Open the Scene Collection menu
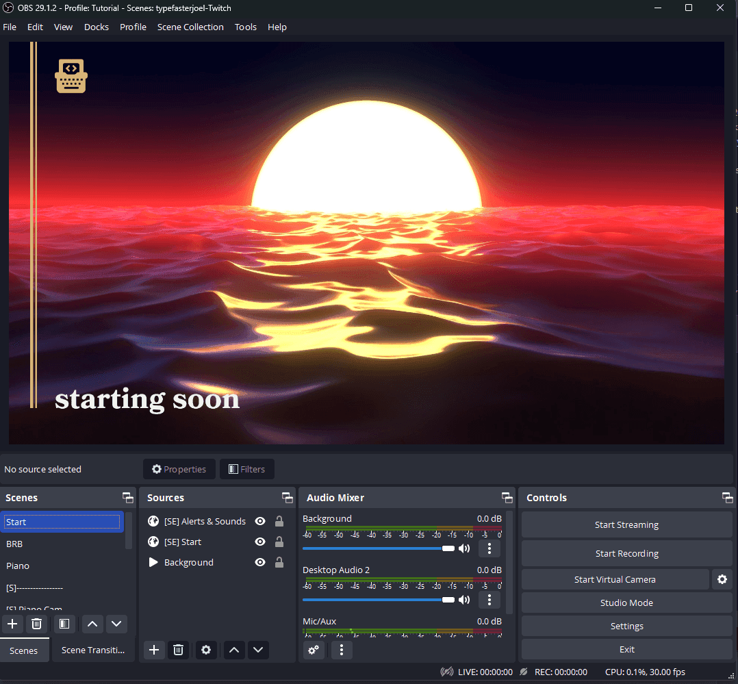The height and width of the screenshot is (684, 738). pos(190,27)
